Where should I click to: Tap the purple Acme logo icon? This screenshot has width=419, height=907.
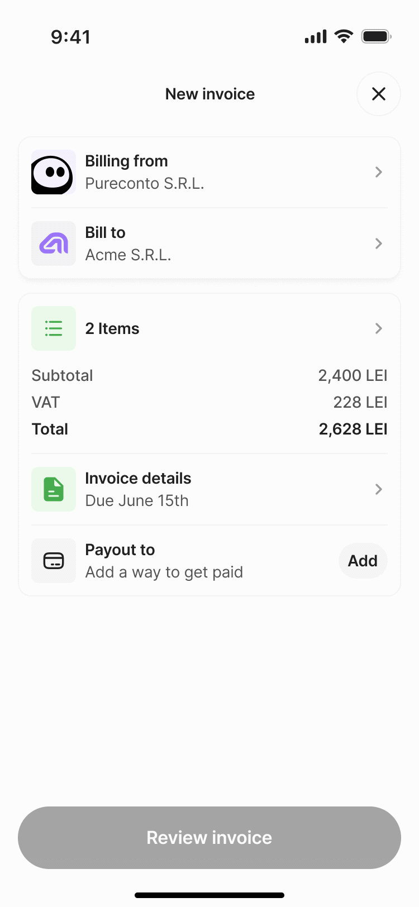(54, 244)
